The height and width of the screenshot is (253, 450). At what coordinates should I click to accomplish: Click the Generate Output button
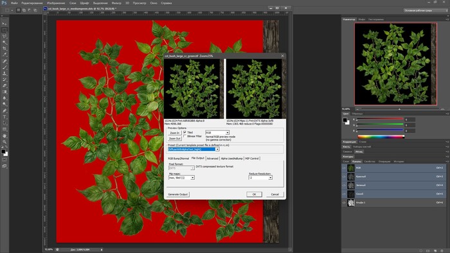tap(177, 195)
